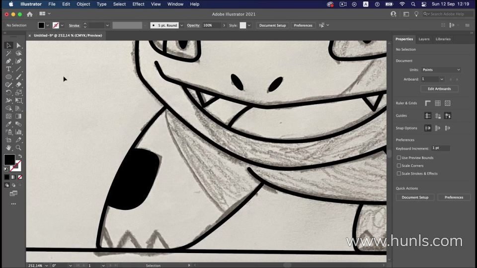Select the Pen tool

[8, 61]
